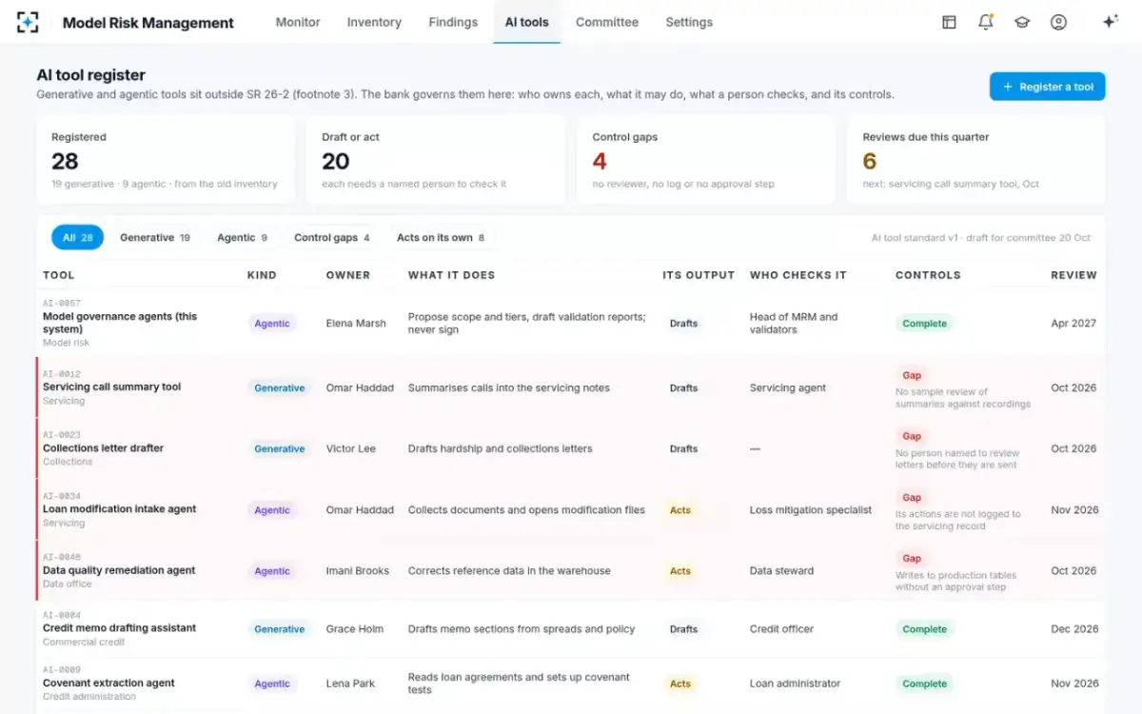Click owner Elena Marsh
The height and width of the screenshot is (714, 1142).
tap(356, 324)
